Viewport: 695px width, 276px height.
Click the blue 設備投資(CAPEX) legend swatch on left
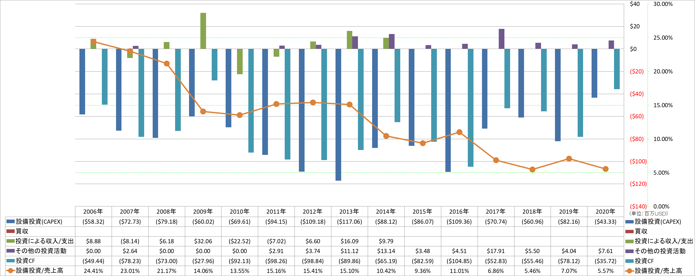(x=10, y=222)
